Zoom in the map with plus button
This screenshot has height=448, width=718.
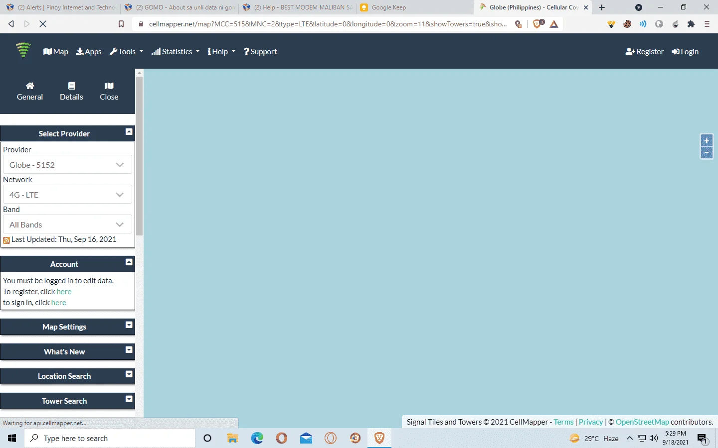[707, 140]
